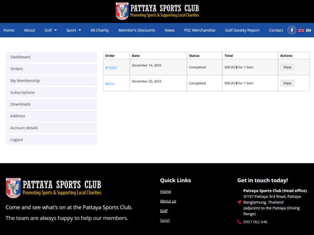Click the British flag language icon
The image size is (314, 235).
[301, 30]
